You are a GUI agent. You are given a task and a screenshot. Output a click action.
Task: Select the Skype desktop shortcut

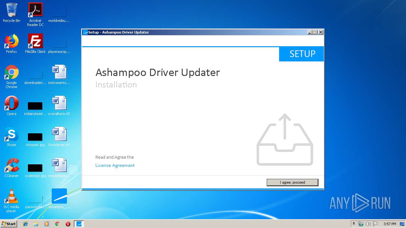point(11,137)
